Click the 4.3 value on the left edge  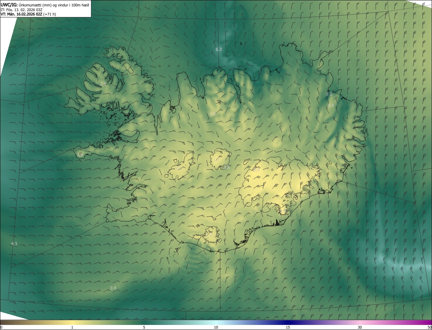[x=14, y=244]
